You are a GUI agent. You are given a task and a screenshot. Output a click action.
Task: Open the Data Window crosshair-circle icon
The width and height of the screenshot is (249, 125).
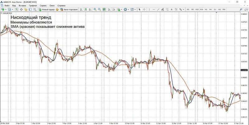pos(21,10)
